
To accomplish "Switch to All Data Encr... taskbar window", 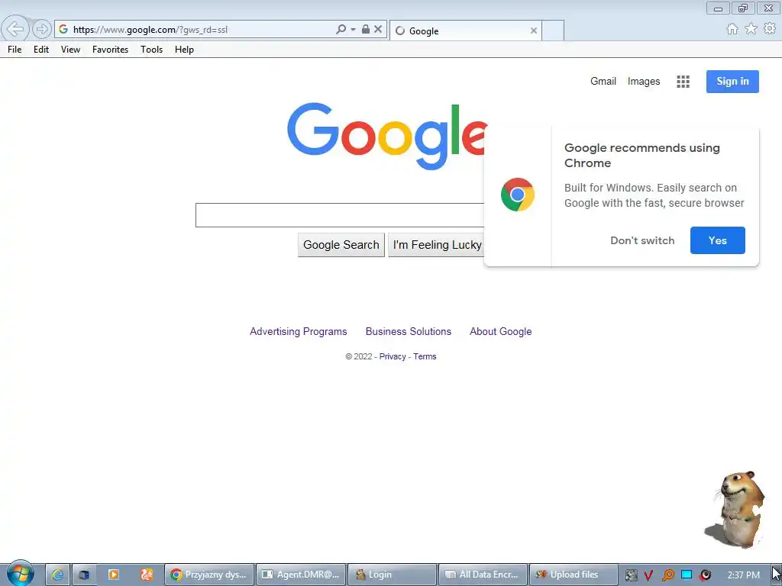I will pos(483,575).
